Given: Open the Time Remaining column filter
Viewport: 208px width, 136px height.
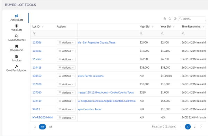Looking at the screenshot, I should tap(203, 27).
